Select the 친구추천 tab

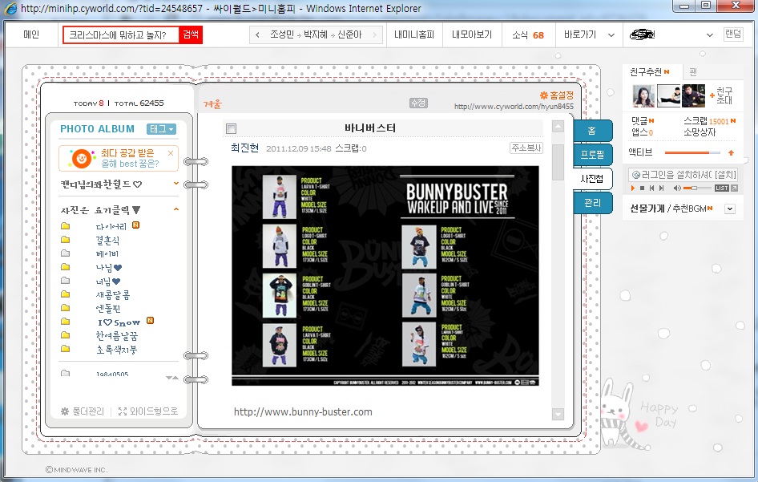click(x=650, y=72)
